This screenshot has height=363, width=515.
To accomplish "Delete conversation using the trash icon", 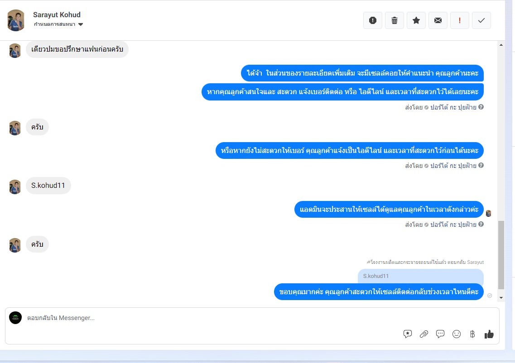I will [x=395, y=20].
